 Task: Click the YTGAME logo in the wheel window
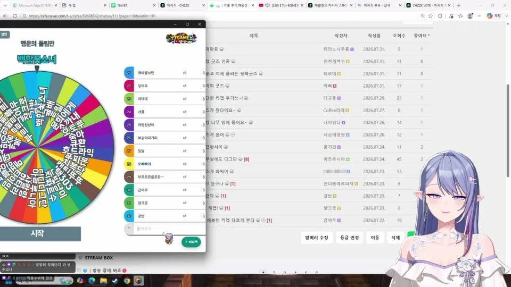[x=181, y=38]
